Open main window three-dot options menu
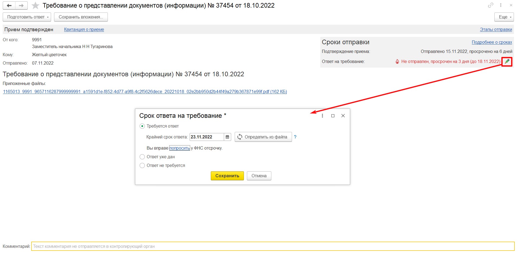Screen dimensions: 518x253 click(x=501, y=5)
